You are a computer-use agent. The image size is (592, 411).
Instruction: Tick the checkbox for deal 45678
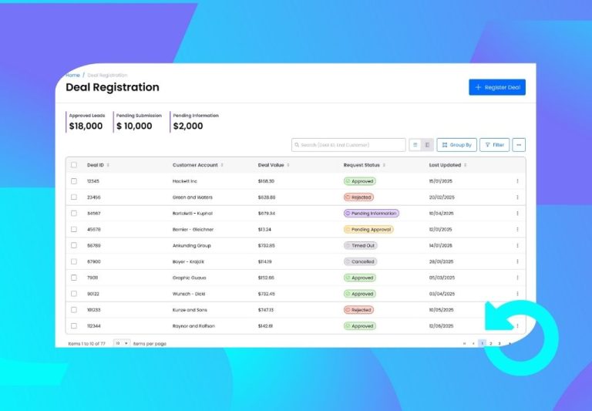(x=74, y=229)
